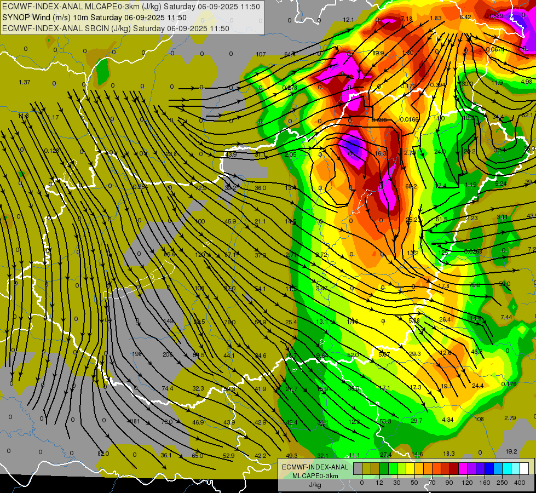
Task: Click the map value '0.0589'
Action: pos(494,16)
